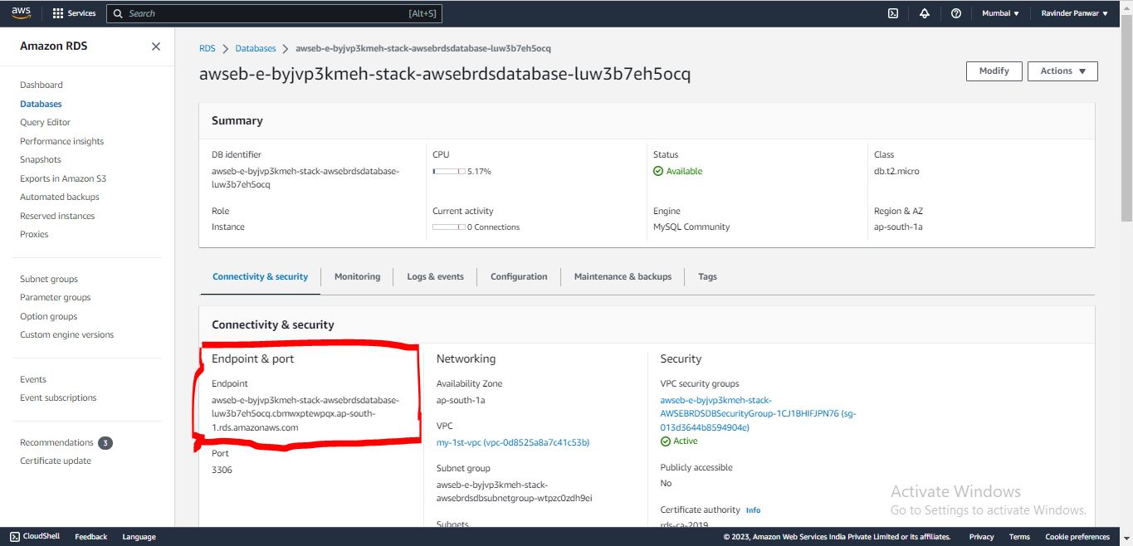Close the Amazon RDS sidebar panel
1133x546 pixels.
[x=155, y=46]
